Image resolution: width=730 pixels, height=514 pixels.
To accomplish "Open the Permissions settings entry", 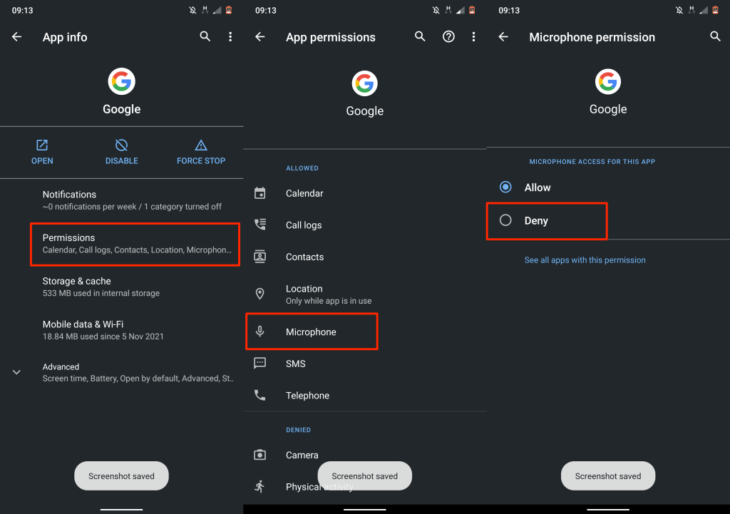I will [x=135, y=244].
